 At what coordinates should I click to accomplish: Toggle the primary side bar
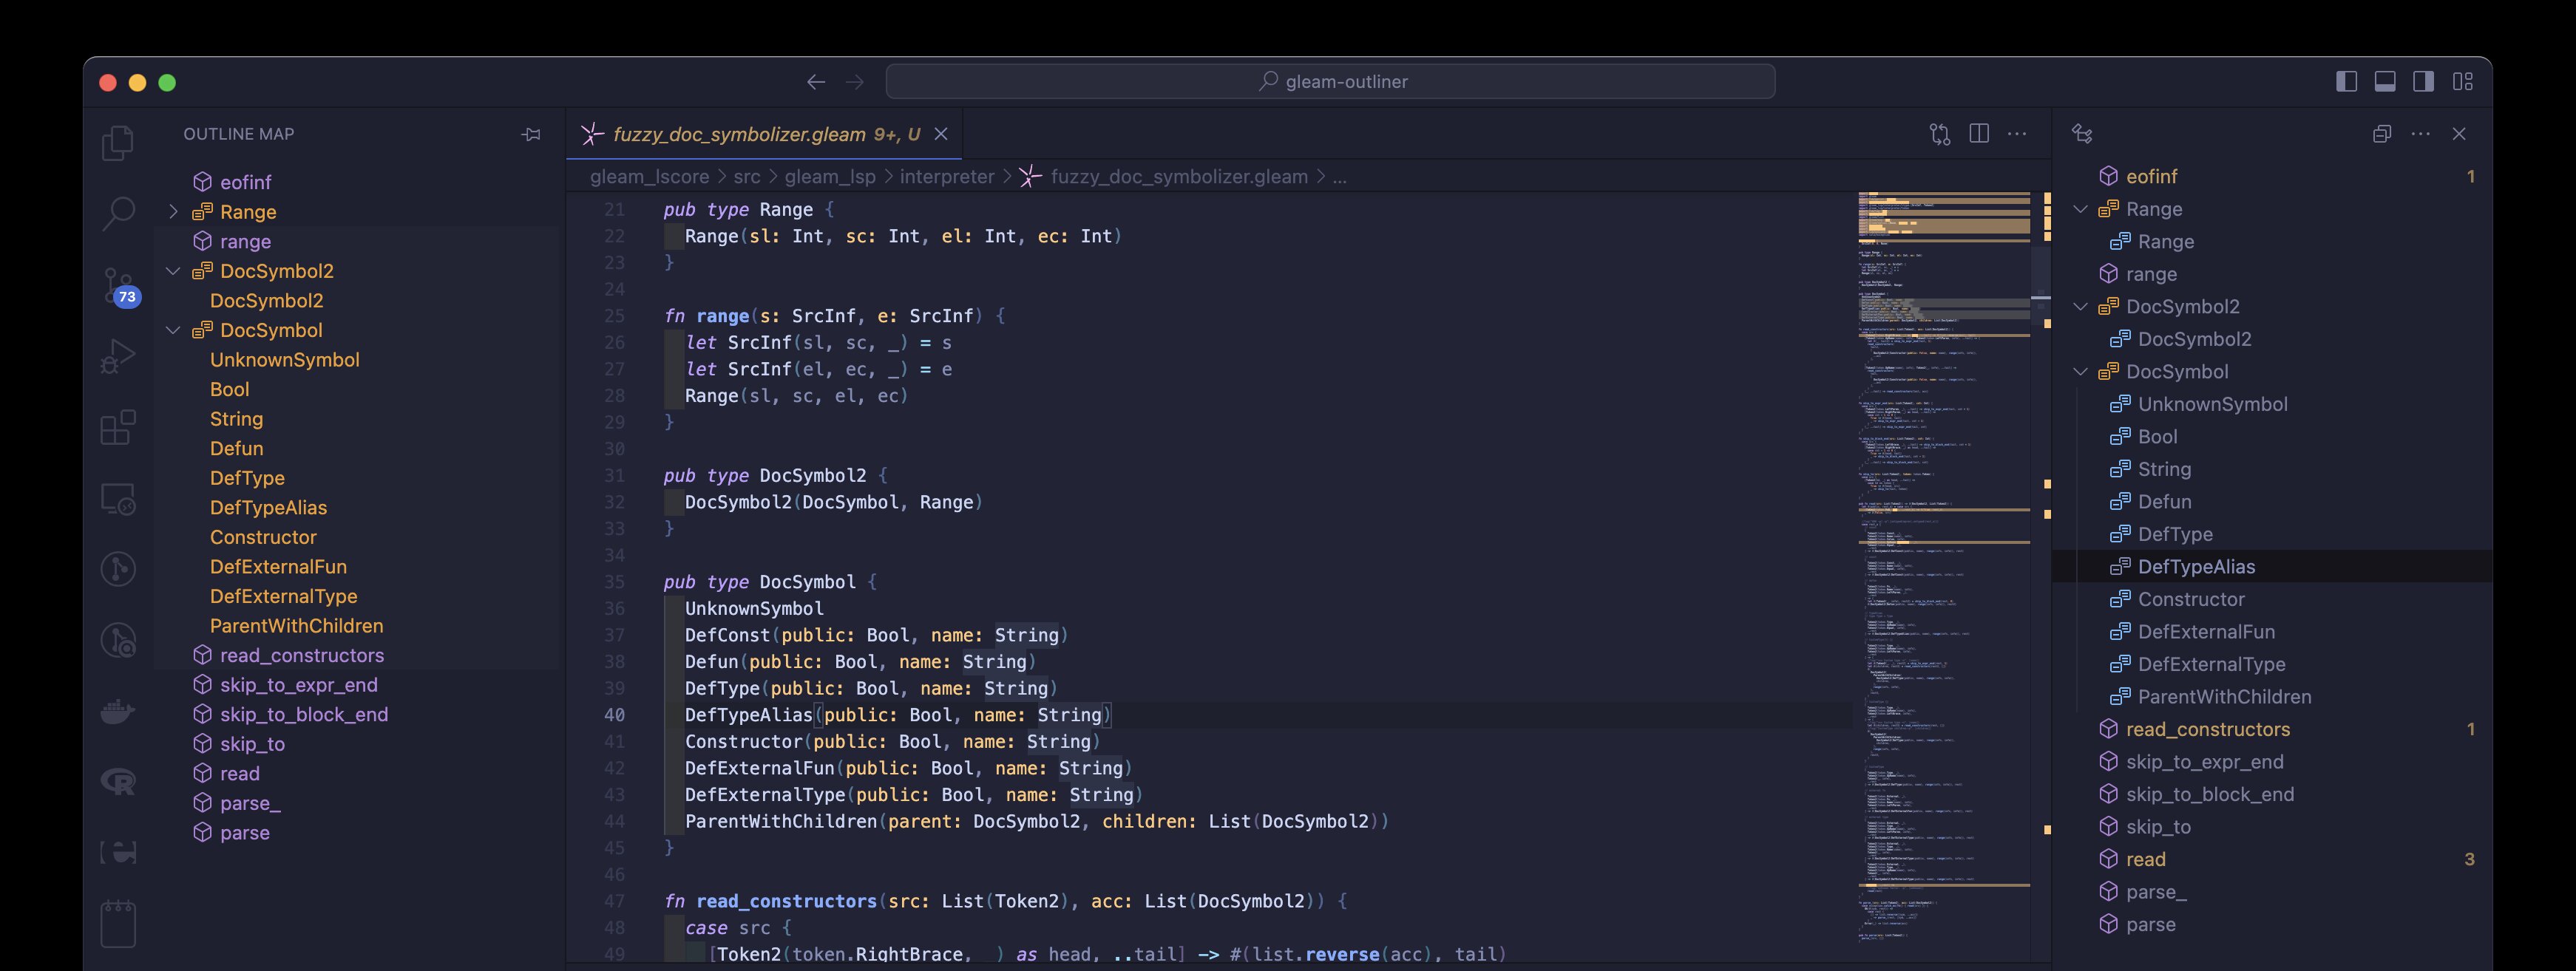(x=2346, y=82)
